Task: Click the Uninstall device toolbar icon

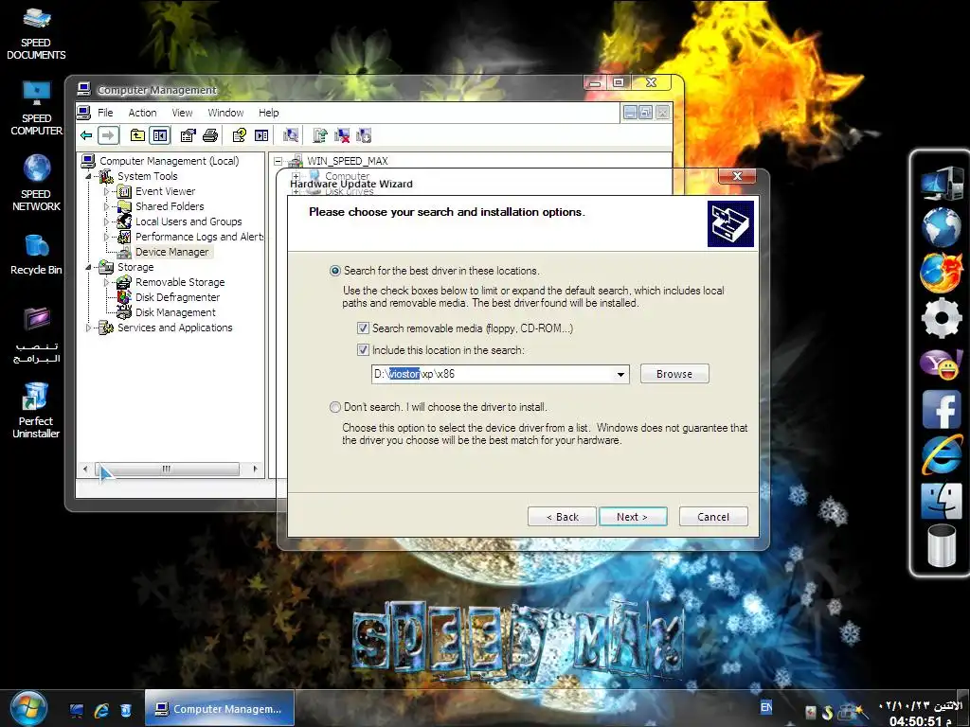Action: pos(364,134)
